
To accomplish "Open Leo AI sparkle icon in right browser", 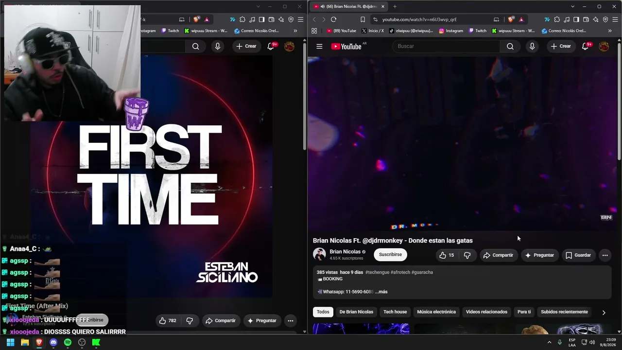I will [x=596, y=19].
